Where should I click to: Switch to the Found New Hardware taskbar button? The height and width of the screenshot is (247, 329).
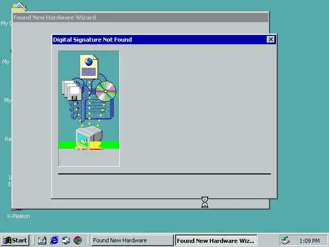(x=133, y=240)
